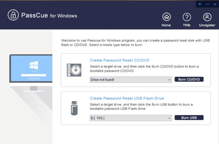Go to the Home icon
This screenshot has width=219, height=144.
(166, 17)
